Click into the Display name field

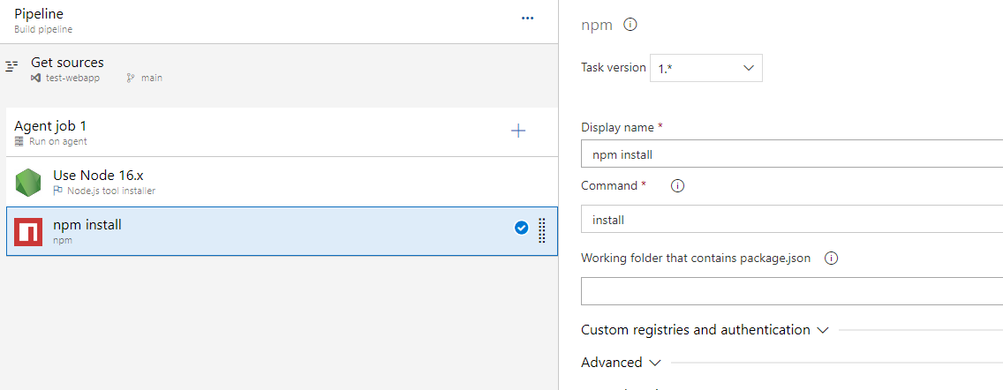(x=791, y=154)
